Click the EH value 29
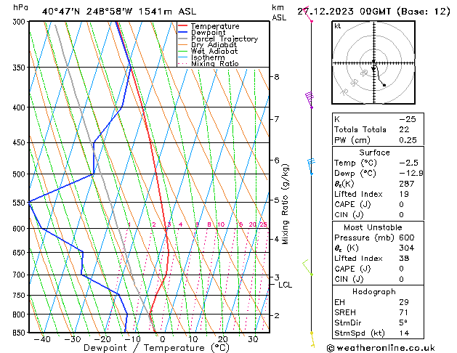The width and height of the screenshot is (457, 353). point(404,302)
